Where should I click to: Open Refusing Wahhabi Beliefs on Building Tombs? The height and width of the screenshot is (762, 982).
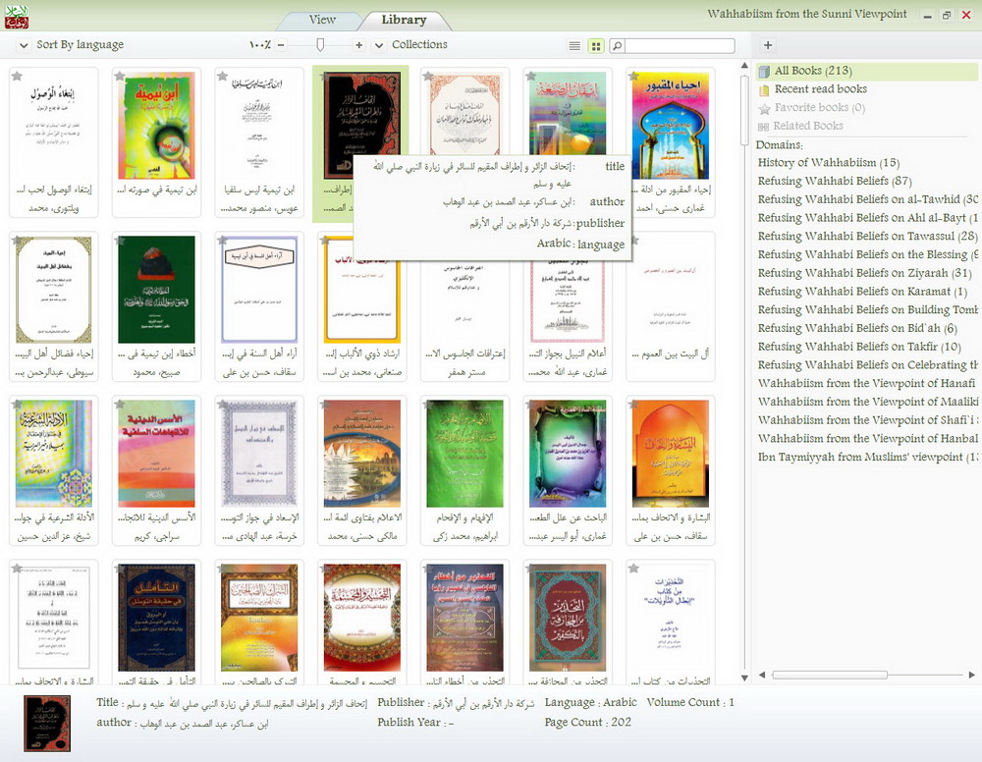point(867,310)
